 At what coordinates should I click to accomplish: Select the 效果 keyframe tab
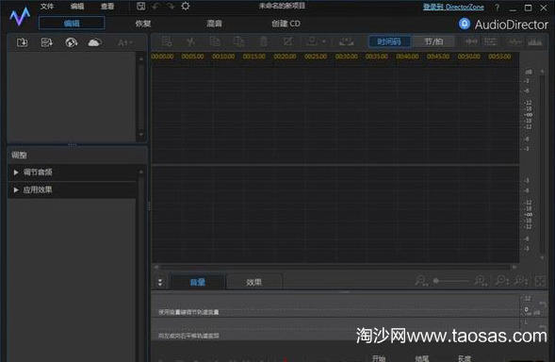[x=253, y=282]
